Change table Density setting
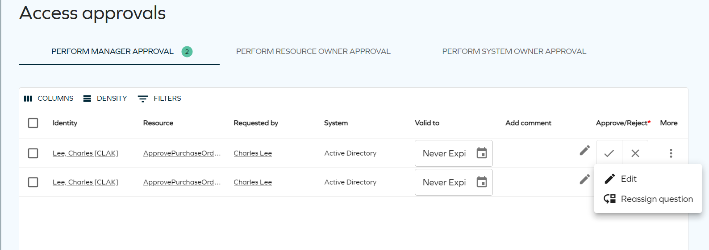The image size is (709, 250). coord(105,98)
